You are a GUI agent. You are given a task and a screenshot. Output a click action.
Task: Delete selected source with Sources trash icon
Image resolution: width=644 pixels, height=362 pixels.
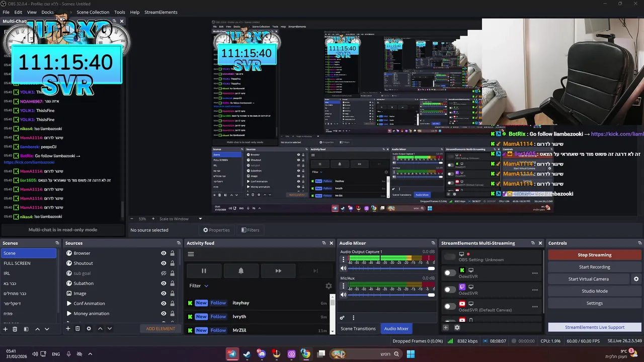click(x=77, y=329)
